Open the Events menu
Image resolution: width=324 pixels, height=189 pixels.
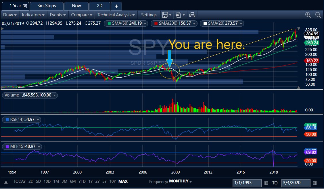pyautogui.click(x=58, y=15)
